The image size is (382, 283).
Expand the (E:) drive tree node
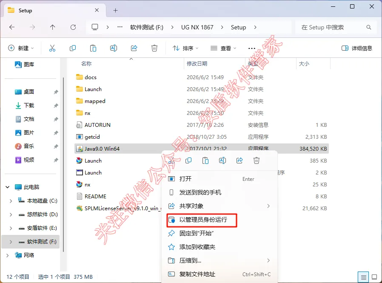click(11, 228)
